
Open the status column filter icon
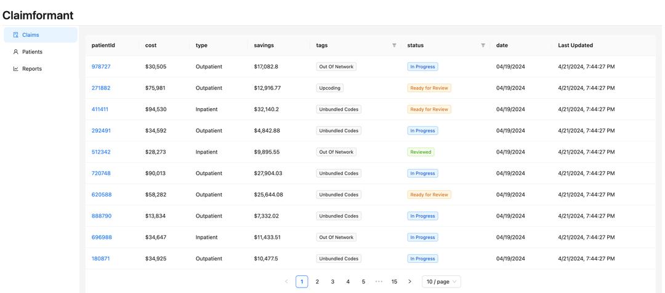[483, 45]
